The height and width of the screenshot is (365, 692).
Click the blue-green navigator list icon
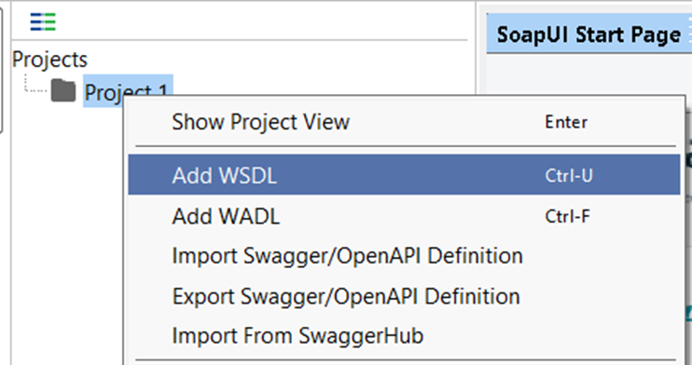coord(43,21)
